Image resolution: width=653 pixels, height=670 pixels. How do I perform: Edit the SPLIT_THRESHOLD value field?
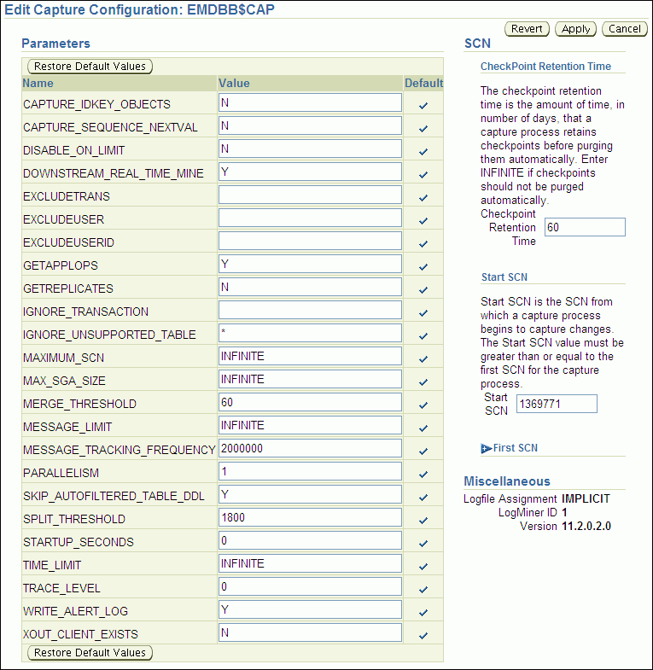pos(310,517)
